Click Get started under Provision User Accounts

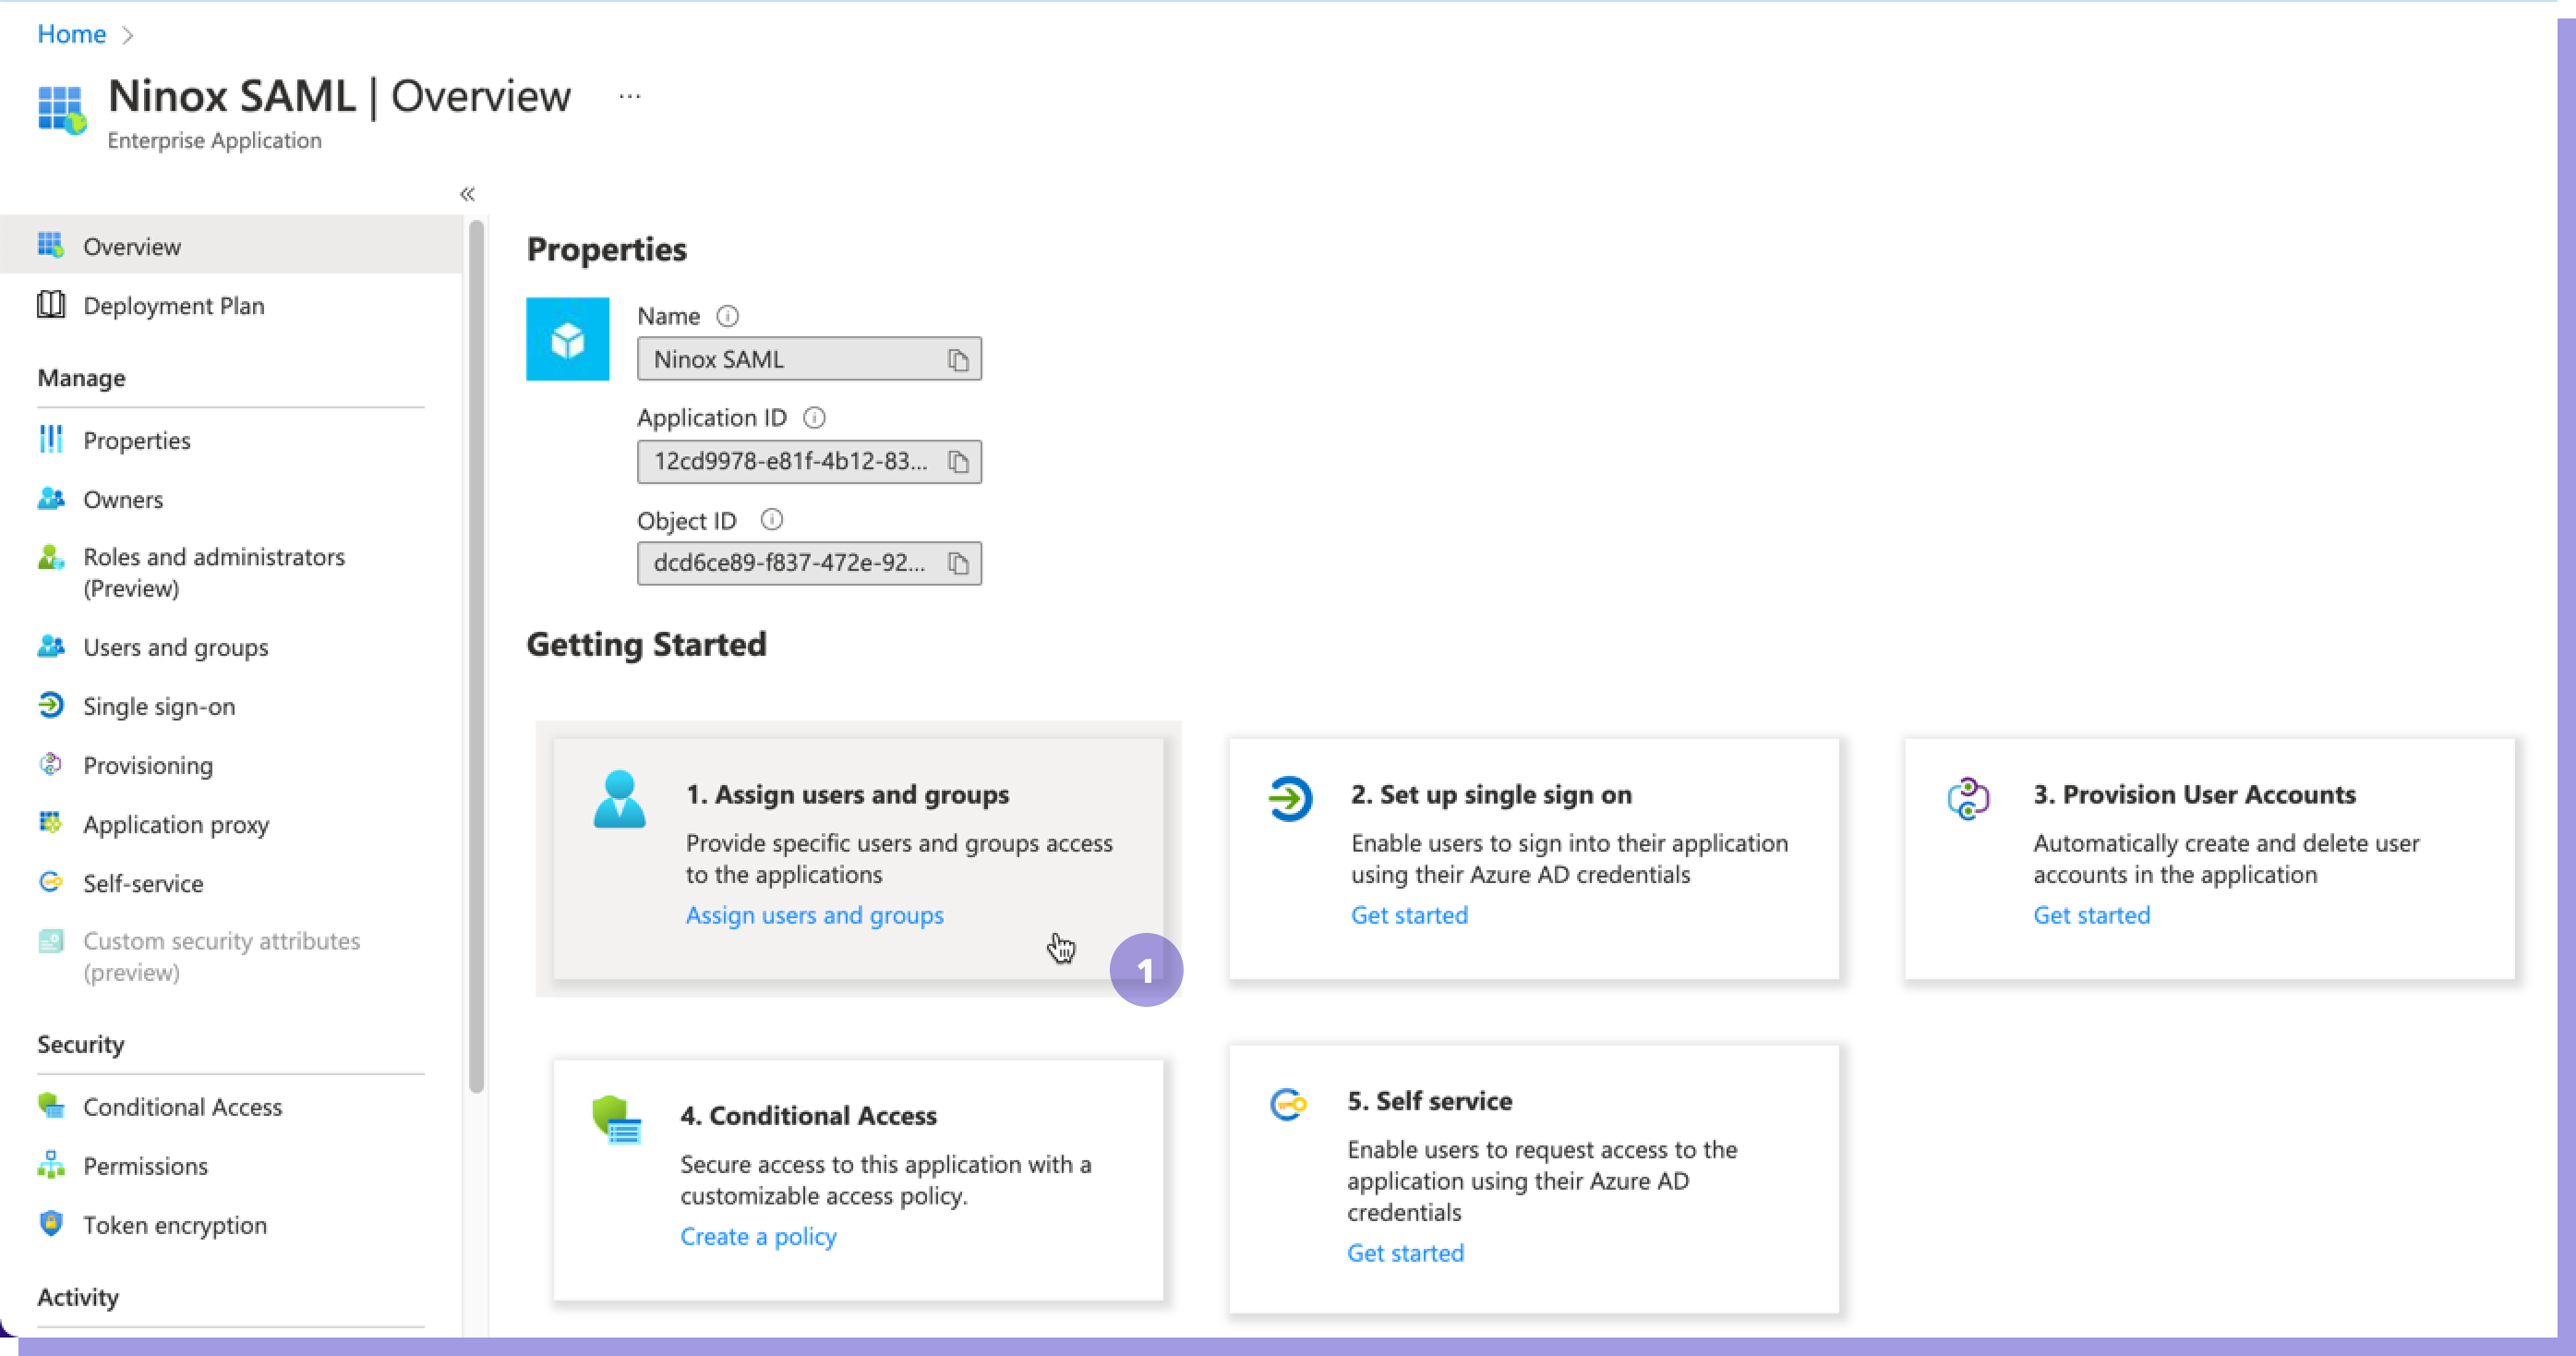(2091, 914)
